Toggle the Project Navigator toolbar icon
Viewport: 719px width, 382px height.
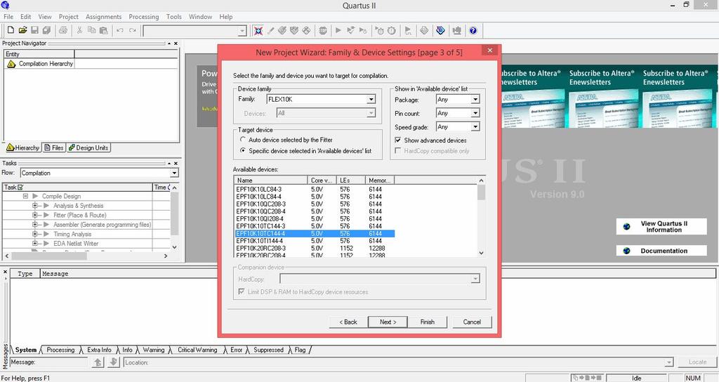pyautogui.click(x=258, y=31)
